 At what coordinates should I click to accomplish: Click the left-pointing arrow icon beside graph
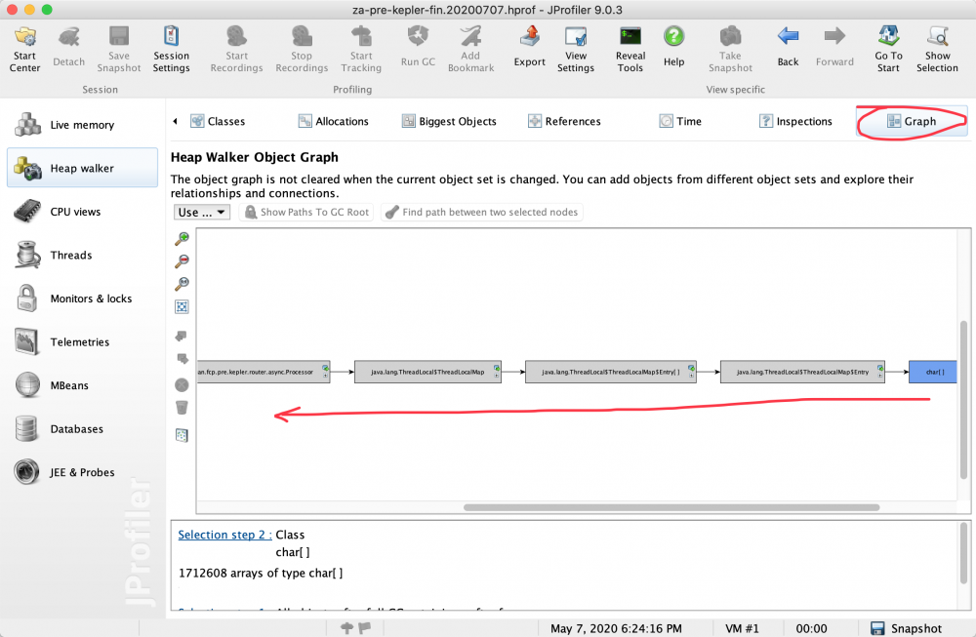point(182,336)
